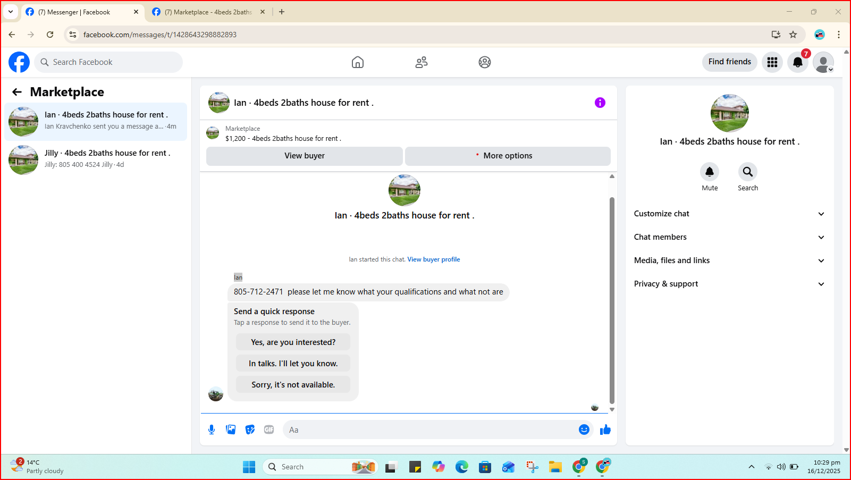Click the house avatar in chat header
Viewport: 851px width, 480px height.
(219, 103)
